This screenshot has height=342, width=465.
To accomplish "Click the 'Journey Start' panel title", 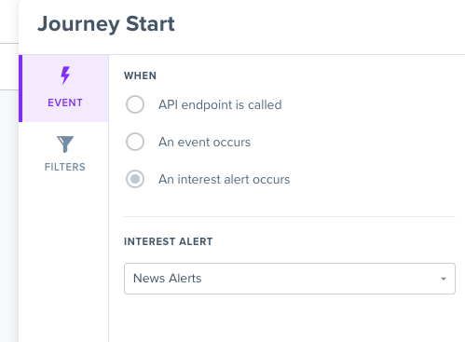I will (x=106, y=24).
